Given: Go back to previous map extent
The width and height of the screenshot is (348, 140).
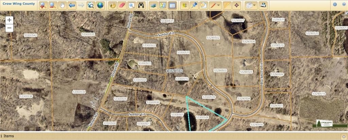Looking at the screenshot, I should pyautogui.click(x=72, y=5).
